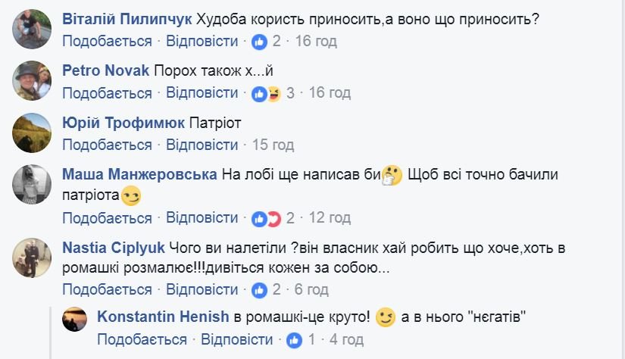Reply to Petro Novak with Відповісти
Viewport: 625px width, 359px height.
coord(202,93)
